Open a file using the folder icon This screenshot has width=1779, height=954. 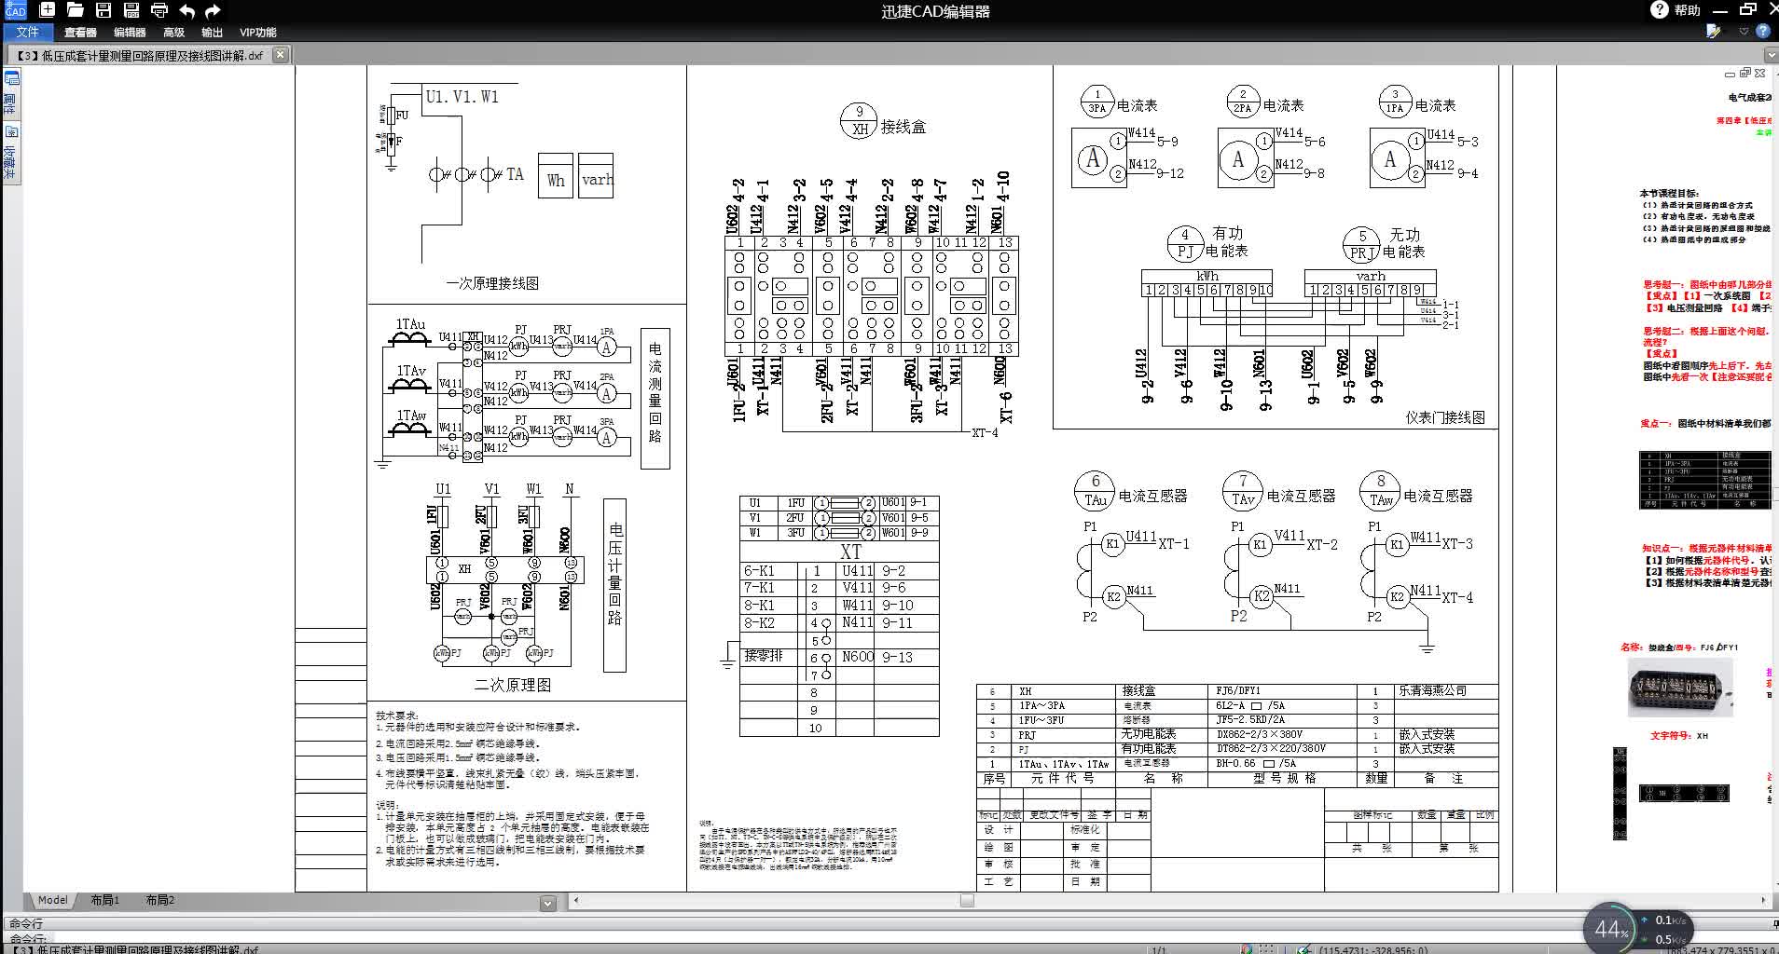click(76, 10)
